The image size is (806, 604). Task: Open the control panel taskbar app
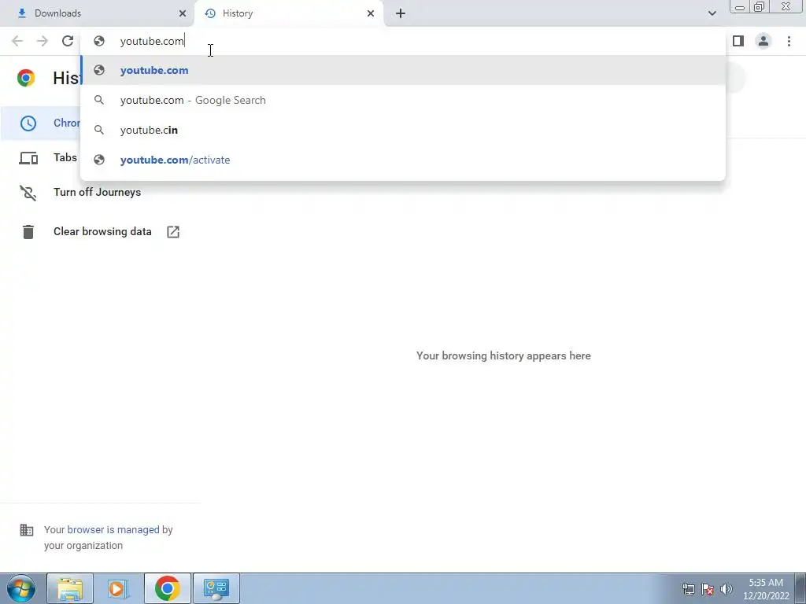click(216, 588)
